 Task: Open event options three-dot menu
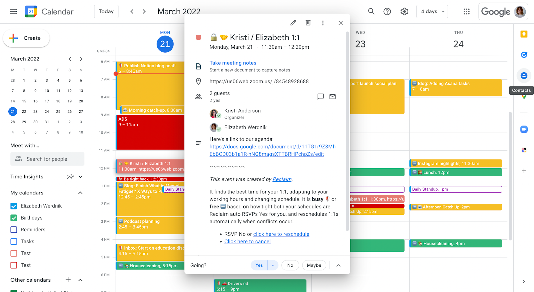pos(323,23)
